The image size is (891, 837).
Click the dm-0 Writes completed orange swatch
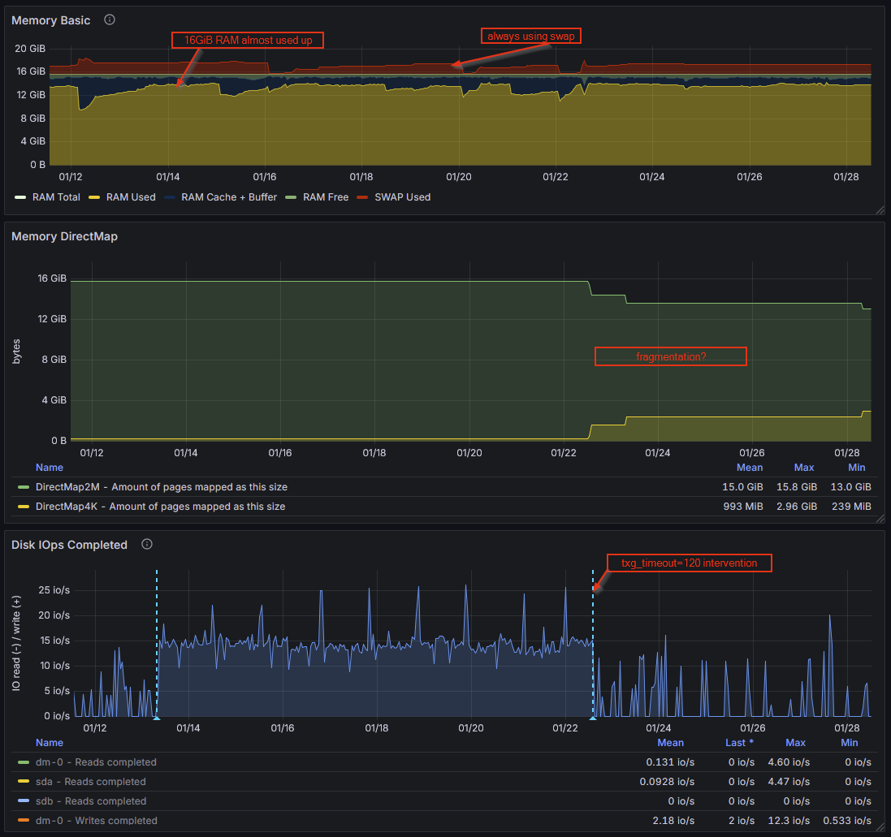[24, 821]
